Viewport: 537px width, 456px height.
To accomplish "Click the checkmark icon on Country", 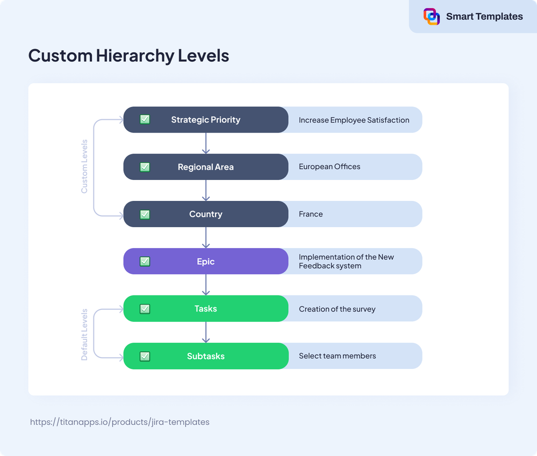I will (145, 214).
